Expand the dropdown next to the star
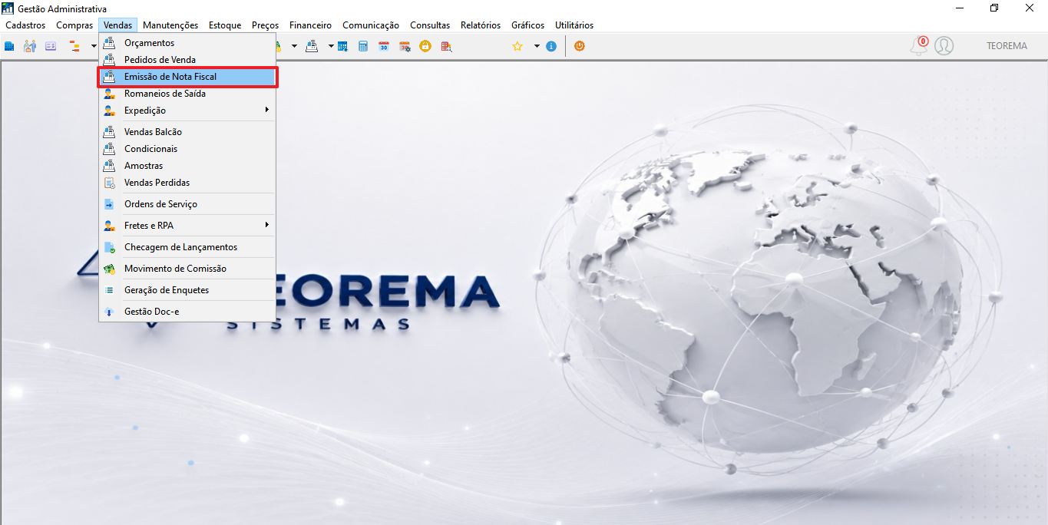Viewport: 1048px width, 525px height. point(537,47)
